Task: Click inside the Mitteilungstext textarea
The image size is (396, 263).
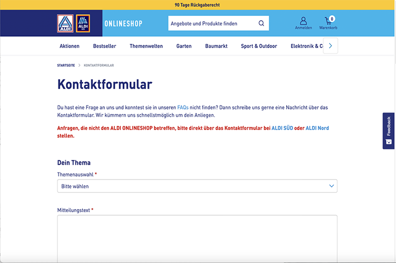Action: pos(197,239)
